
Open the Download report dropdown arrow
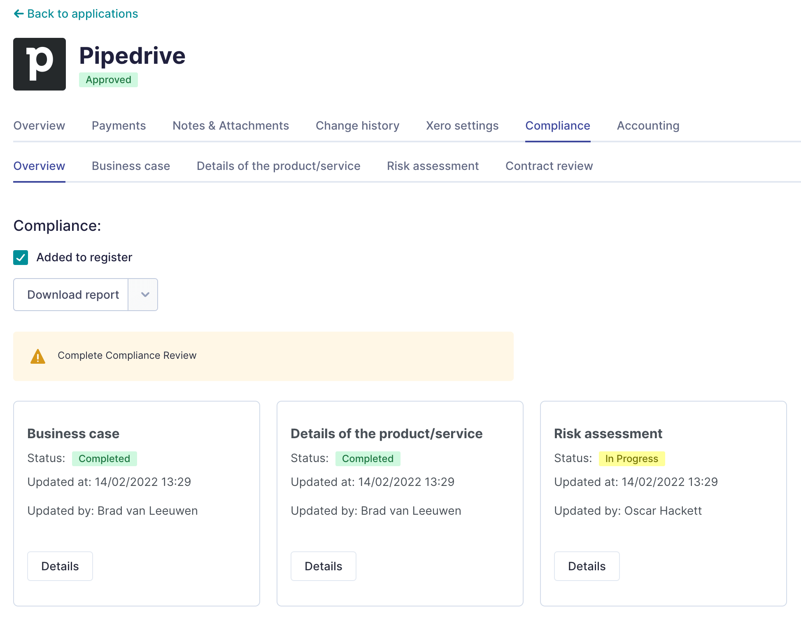click(x=143, y=295)
